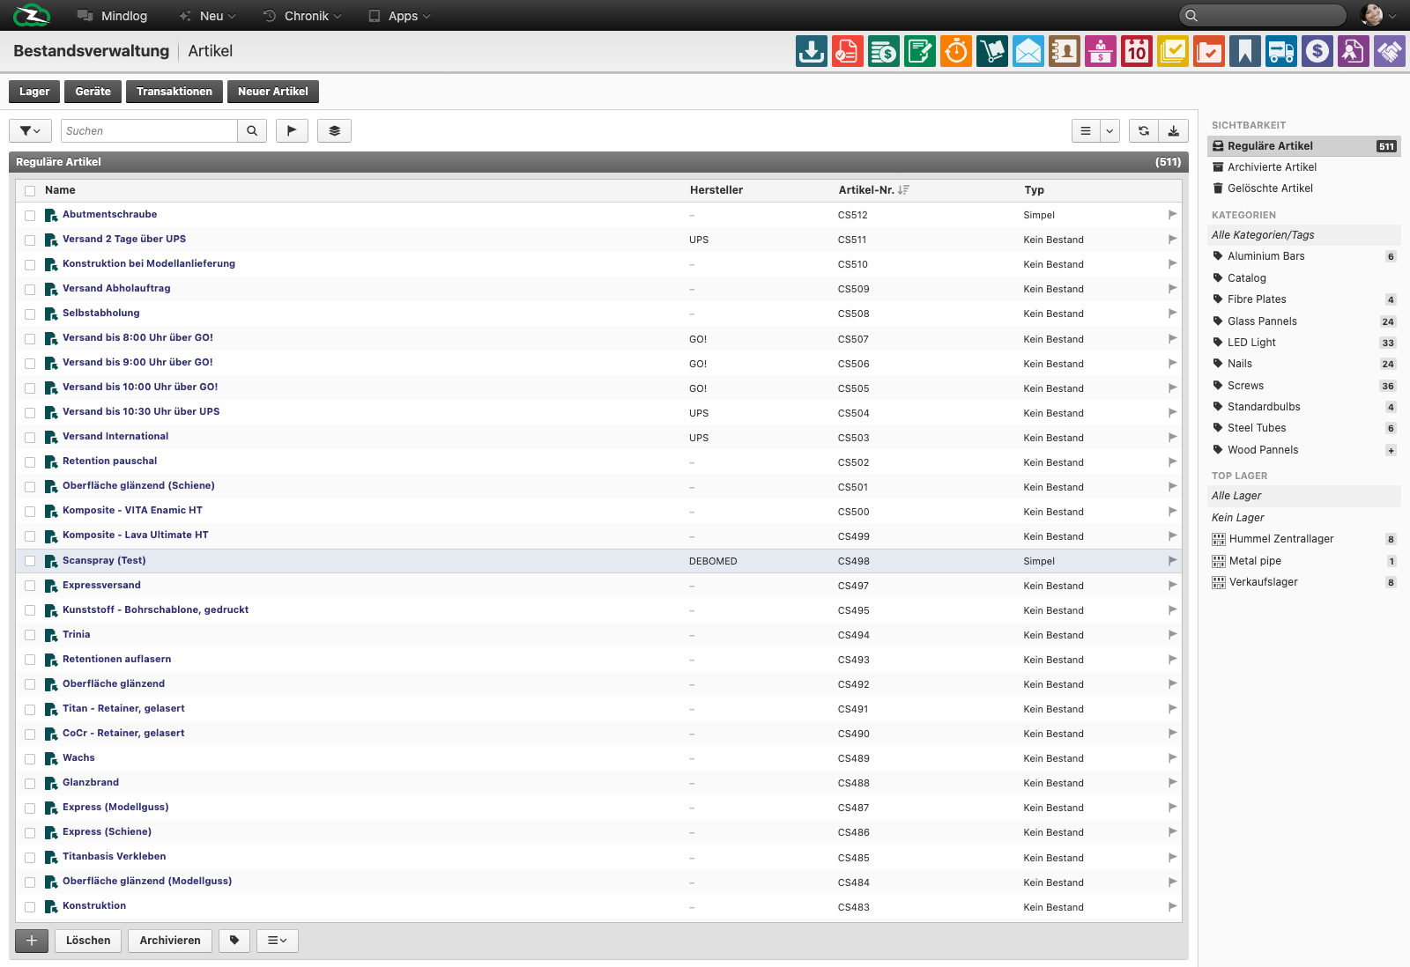
Task: Refresh the article list
Action: click(x=1143, y=130)
